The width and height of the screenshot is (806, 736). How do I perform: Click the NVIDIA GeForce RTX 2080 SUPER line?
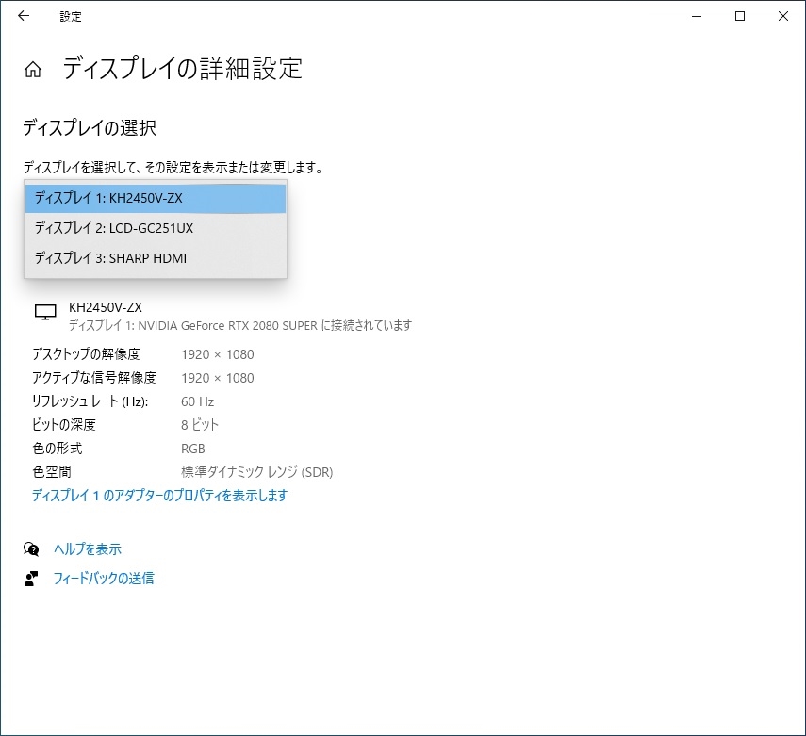(240, 325)
